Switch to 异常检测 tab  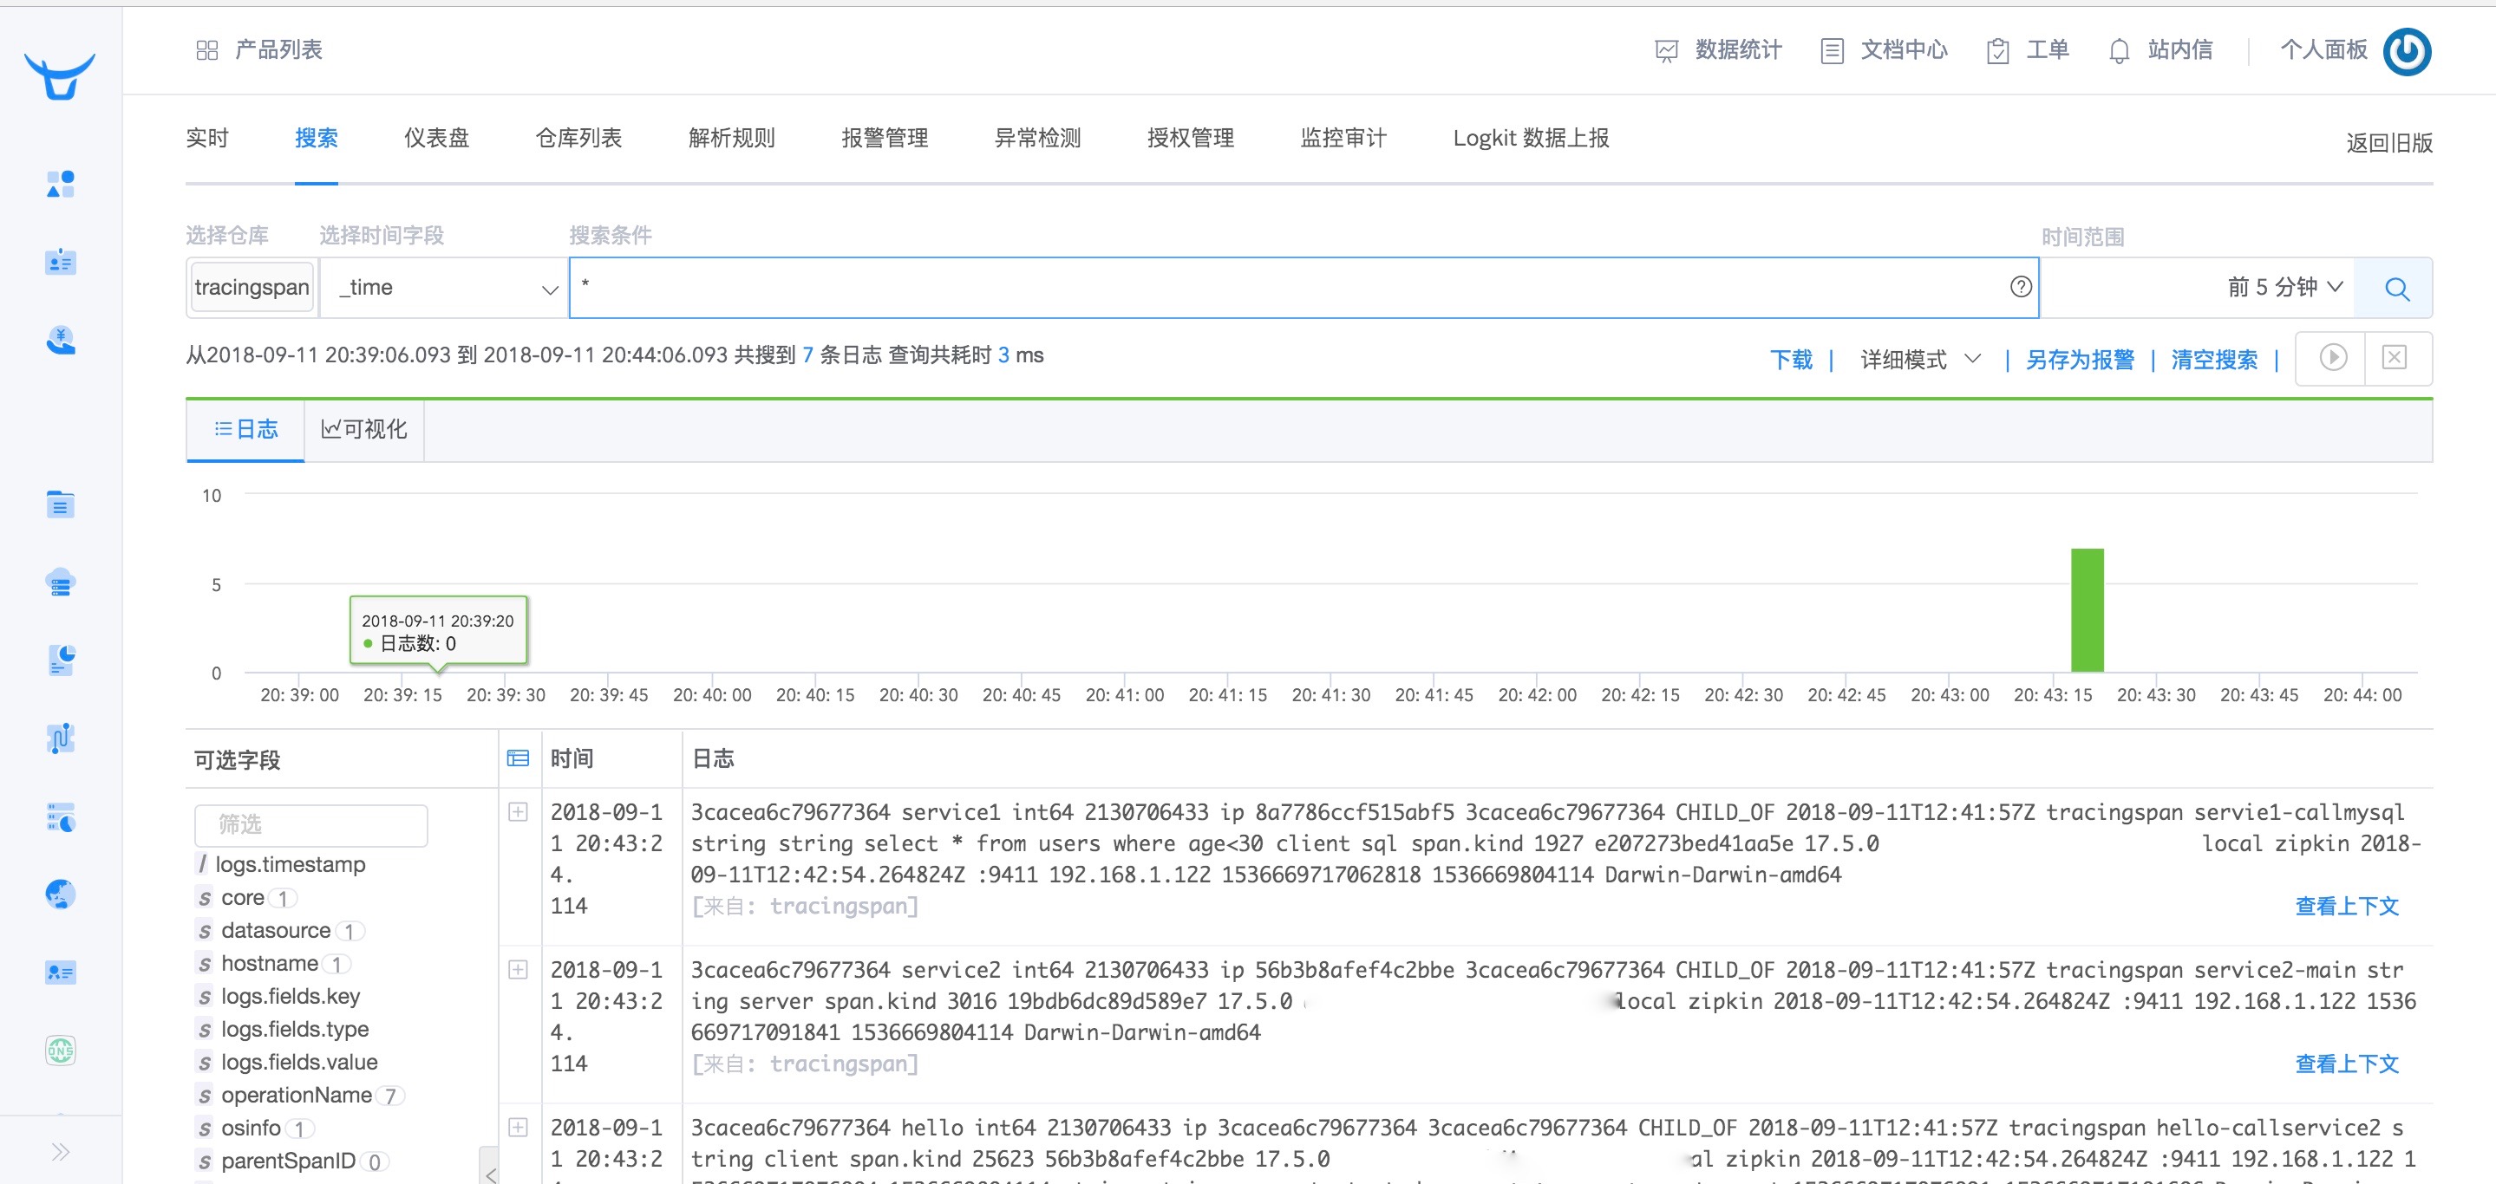coord(1038,139)
